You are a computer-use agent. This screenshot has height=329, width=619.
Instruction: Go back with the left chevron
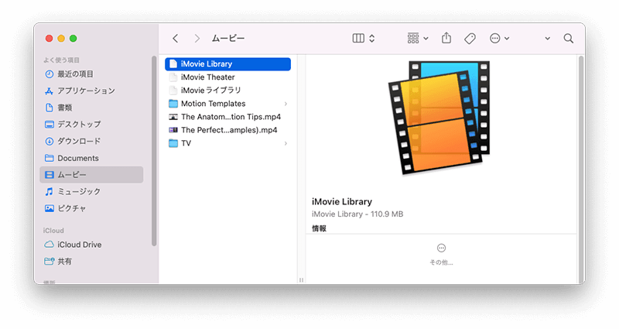pyautogui.click(x=176, y=38)
